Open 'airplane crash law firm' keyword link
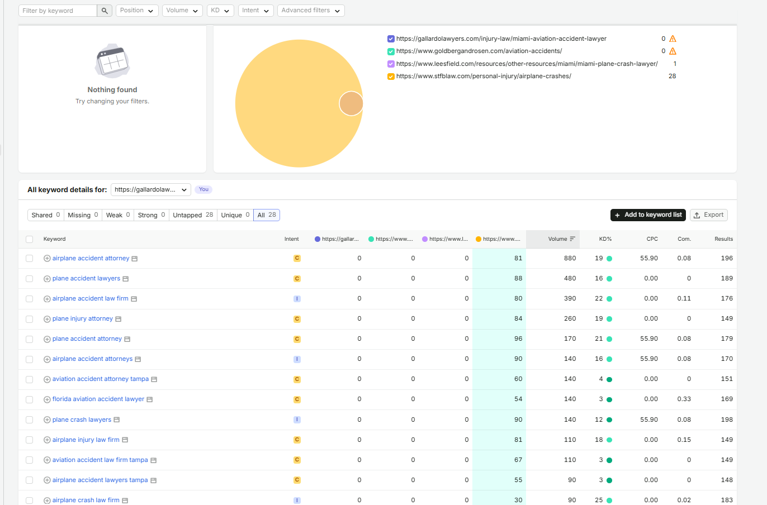The image size is (767, 505). 86,500
